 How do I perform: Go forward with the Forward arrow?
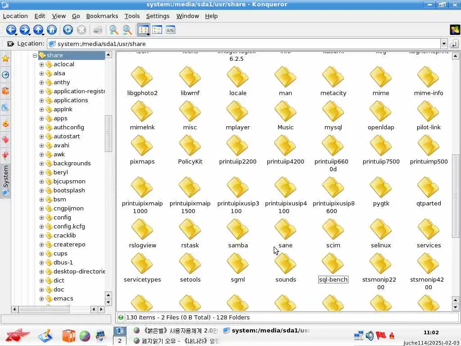25,30
